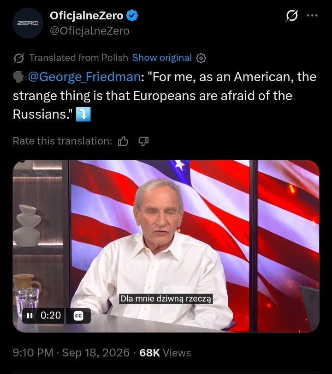Open the video in full view
The image size is (332, 374).
click(x=166, y=246)
